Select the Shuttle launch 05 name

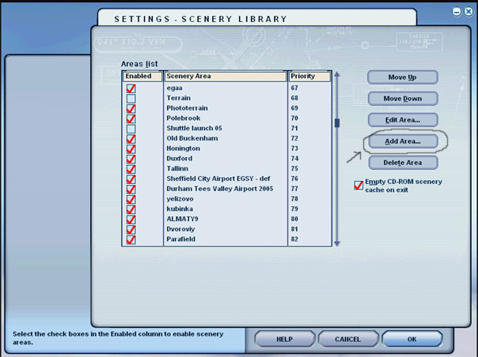[x=194, y=128]
